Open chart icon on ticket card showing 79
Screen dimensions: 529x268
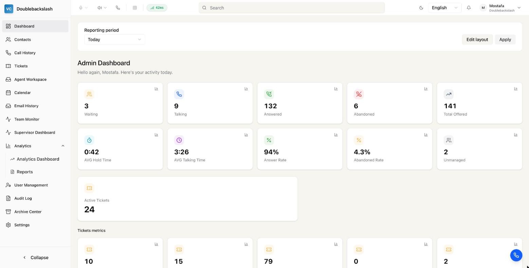[x=336, y=244]
